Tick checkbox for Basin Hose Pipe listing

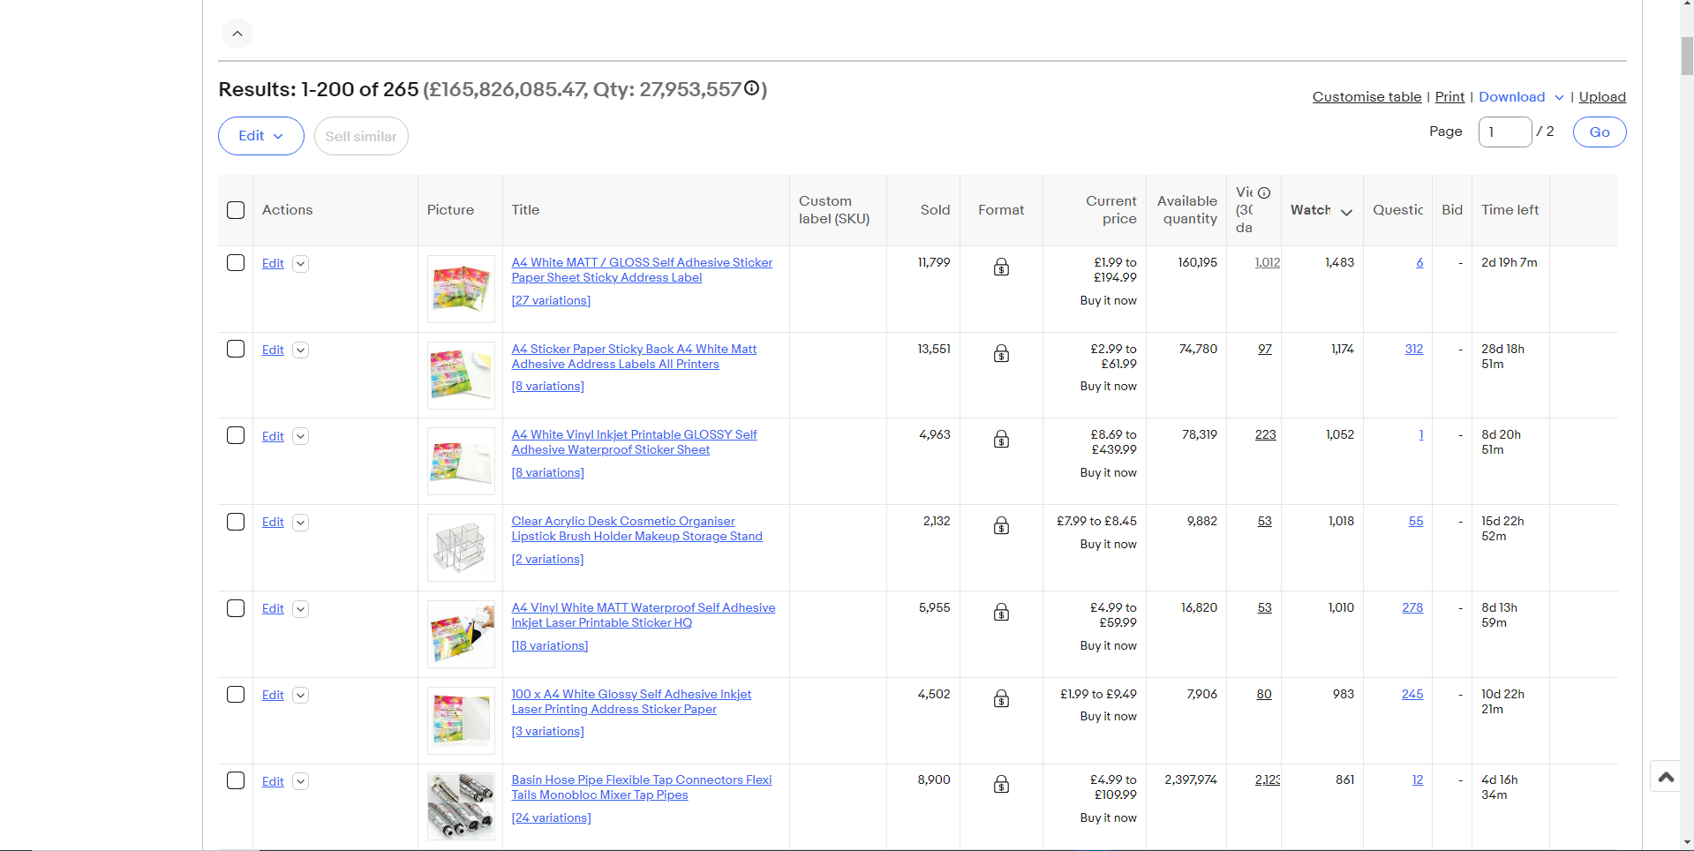coord(236,780)
